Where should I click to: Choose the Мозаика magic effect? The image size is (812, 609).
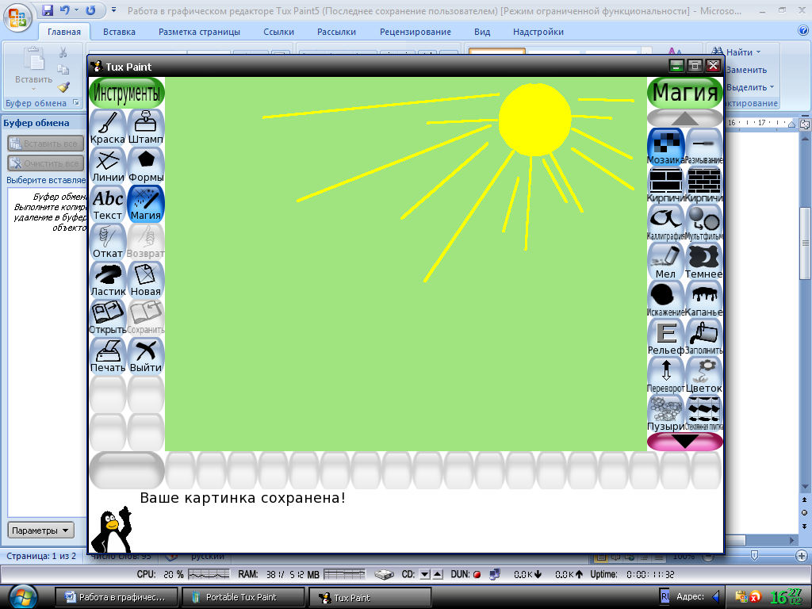pos(666,147)
